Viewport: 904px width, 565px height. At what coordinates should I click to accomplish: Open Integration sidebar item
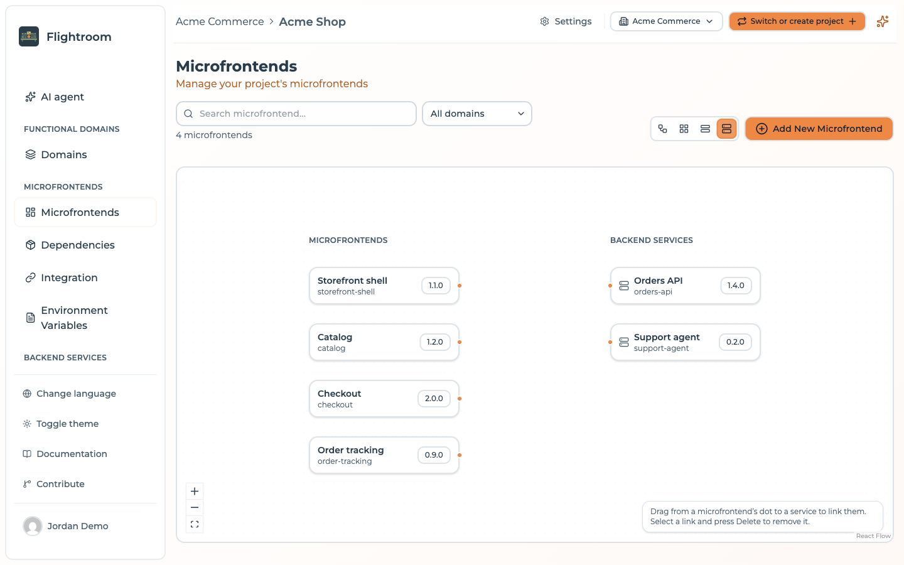[85, 277]
